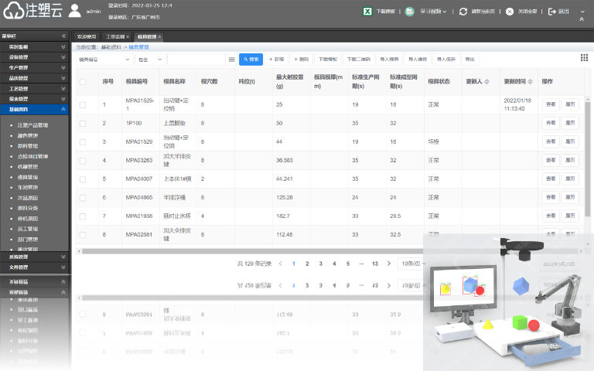The width and height of the screenshot is (594, 371).
Task: Click the grid column settings icon
Action: pyautogui.click(x=584, y=58)
